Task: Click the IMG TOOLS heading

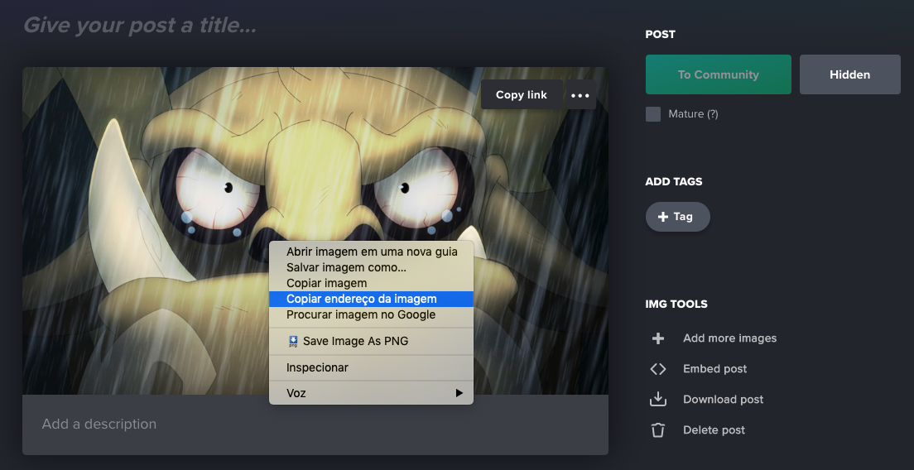Action: click(676, 304)
